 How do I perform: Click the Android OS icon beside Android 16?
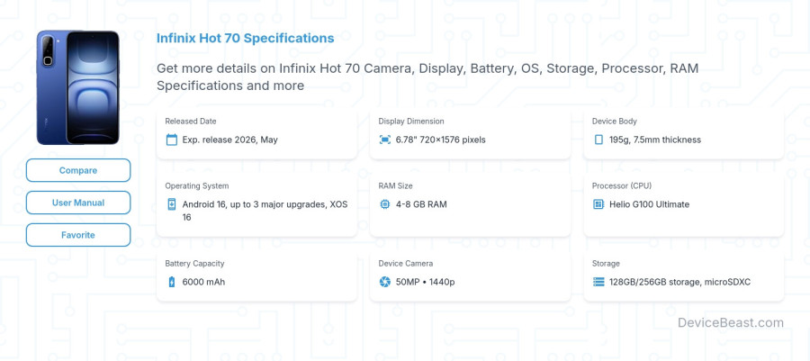pos(172,204)
